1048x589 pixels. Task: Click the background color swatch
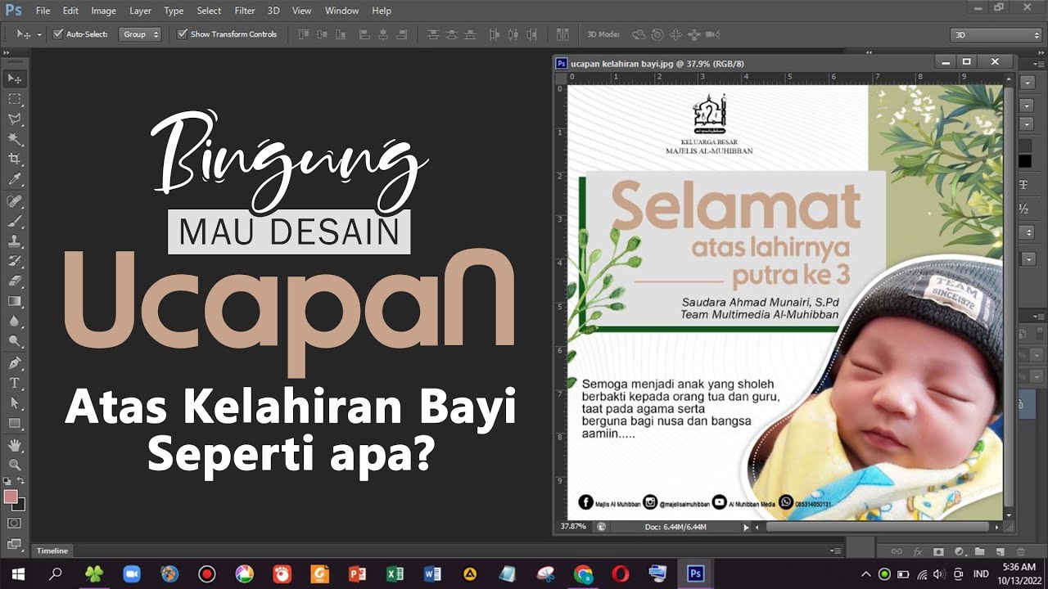tap(19, 504)
